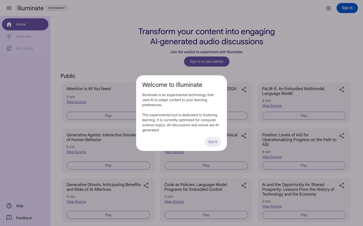The height and width of the screenshot is (226, 363).
Task: View Source for Generative Agents
Action: (76, 152)
